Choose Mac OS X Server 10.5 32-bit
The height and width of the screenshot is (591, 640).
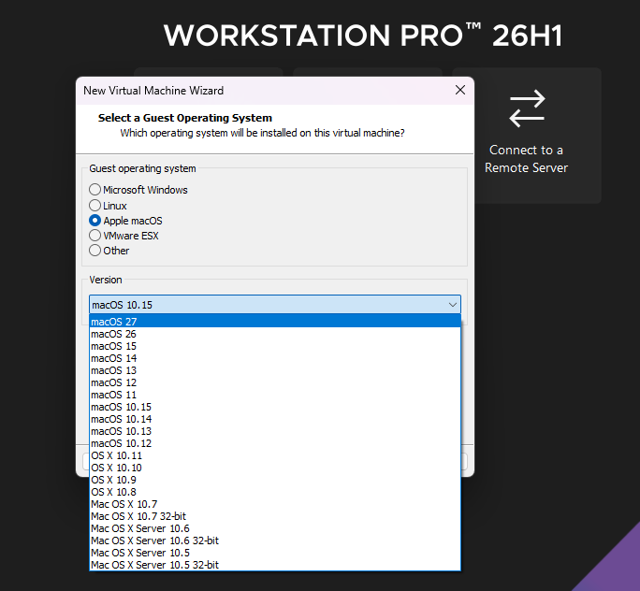[x=275, y=566]
